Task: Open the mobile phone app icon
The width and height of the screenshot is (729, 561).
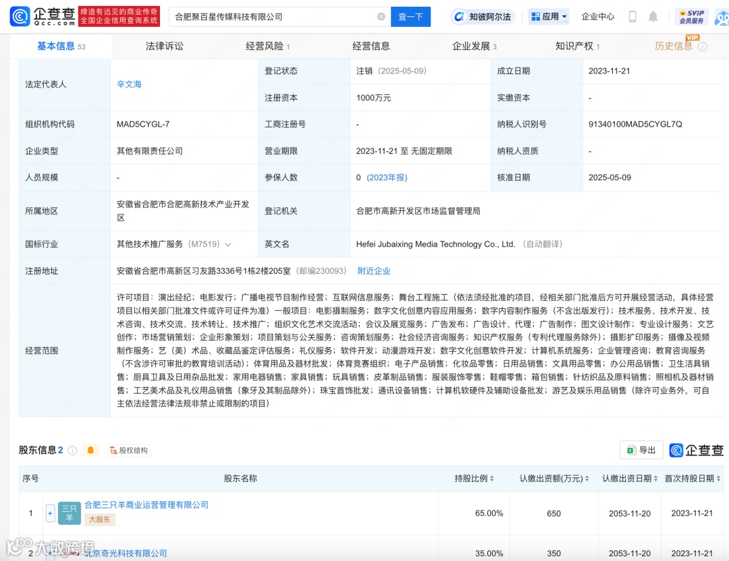Action: tap(632, 17)
